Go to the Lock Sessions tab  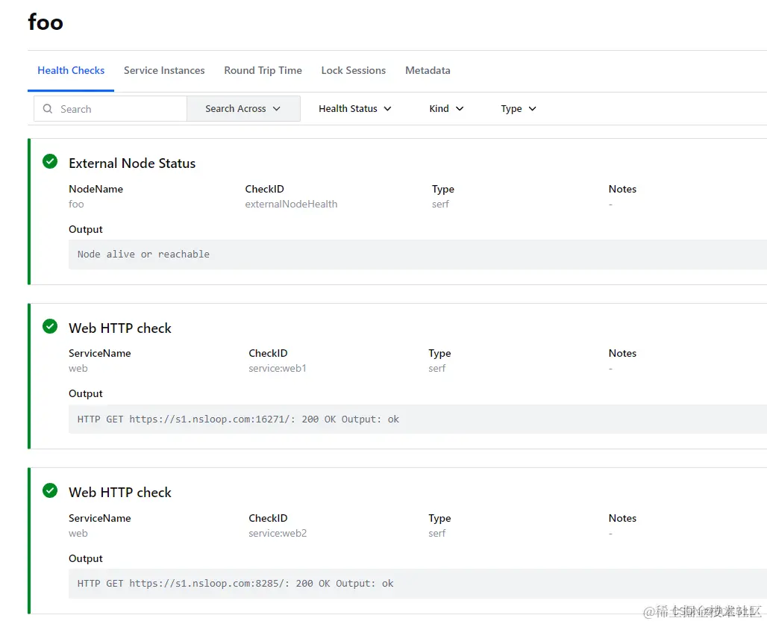tap(354, 71)
